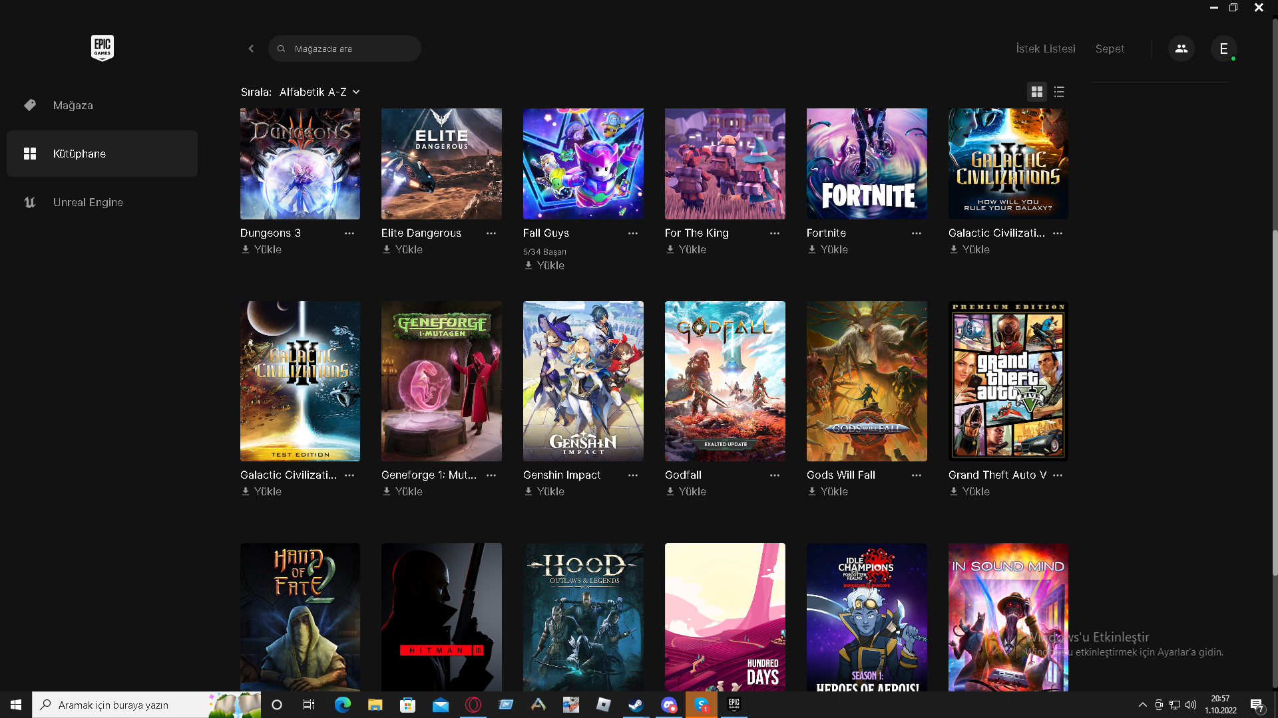Open Steam from the taskbar
This screenshot has width=1278, height=718.
point(636,705)
